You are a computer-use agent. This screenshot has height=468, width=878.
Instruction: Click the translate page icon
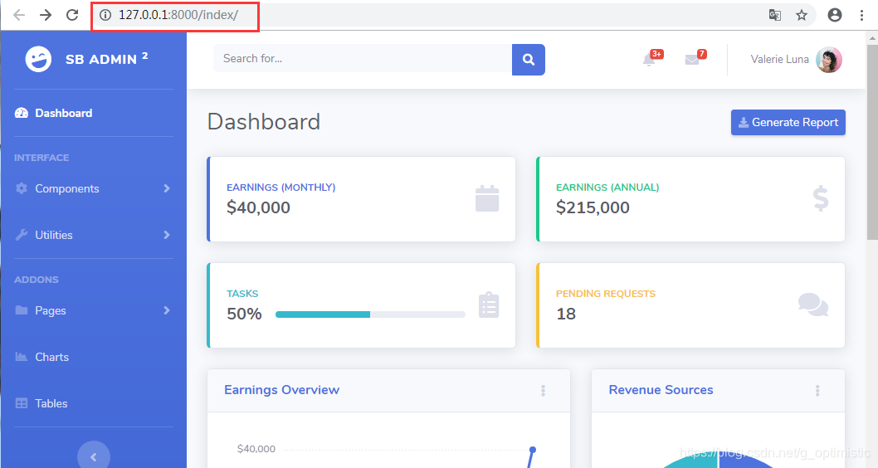tap(775, 15)
